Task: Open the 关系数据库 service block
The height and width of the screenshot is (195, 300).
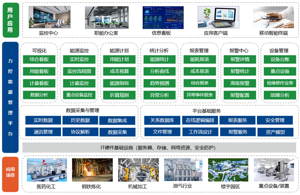Action: pyautogui.click(x=162, y=120)
